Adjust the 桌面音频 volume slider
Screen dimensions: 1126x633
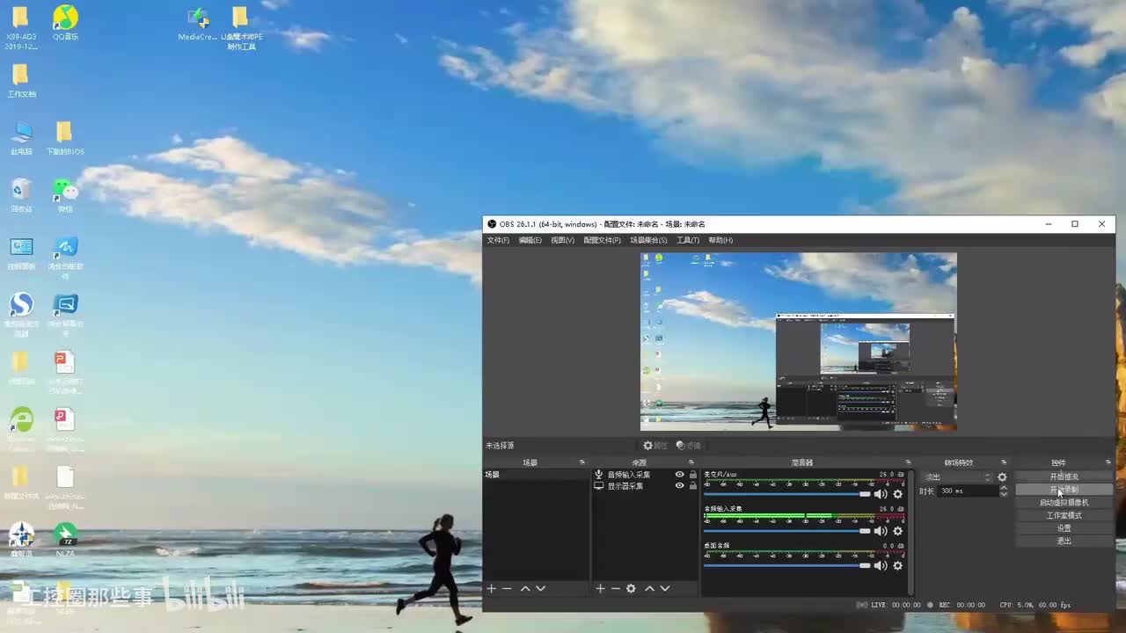787,565
